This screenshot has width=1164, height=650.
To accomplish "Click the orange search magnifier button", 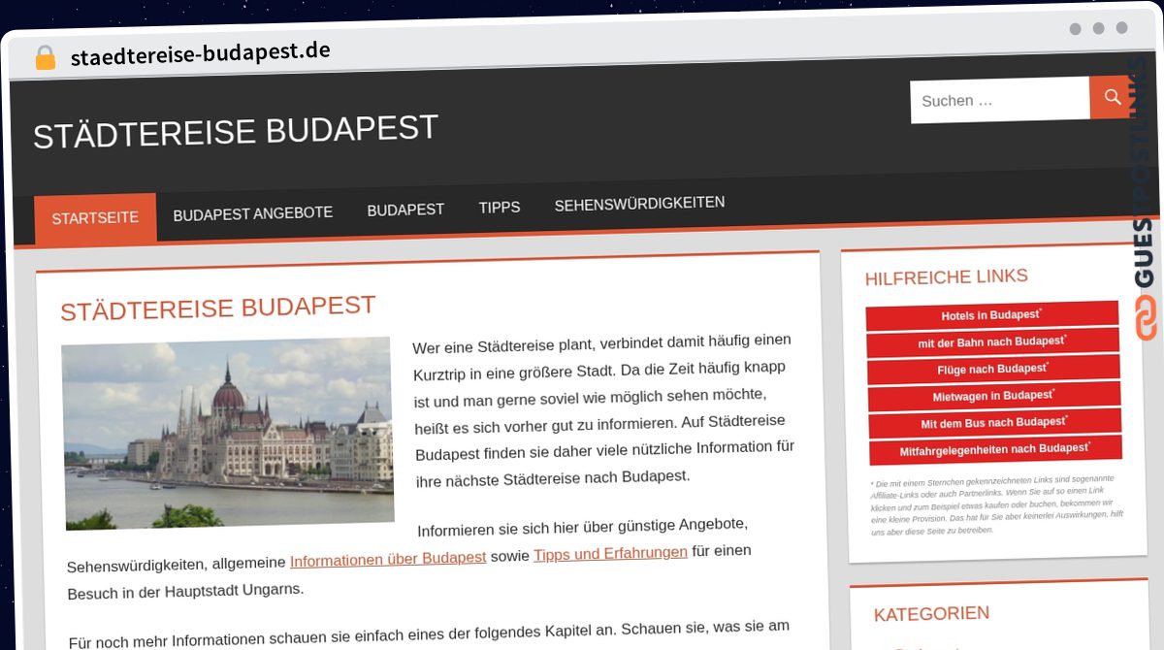I will (x=1112, y=97).
